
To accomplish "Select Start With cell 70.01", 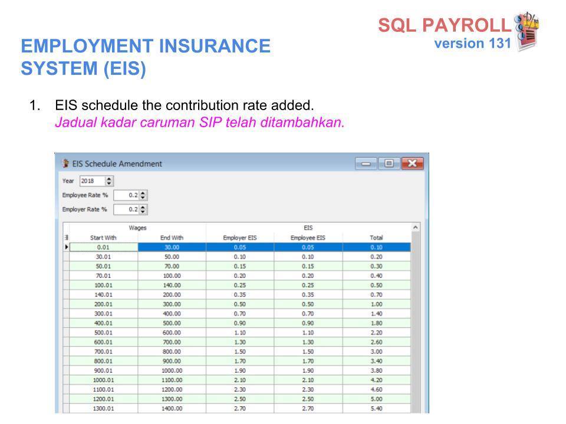I will click(x=103, y=276).
